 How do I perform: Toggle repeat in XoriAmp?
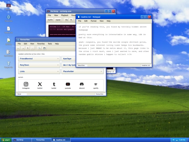pyautogui.click(x=58, y=20)
